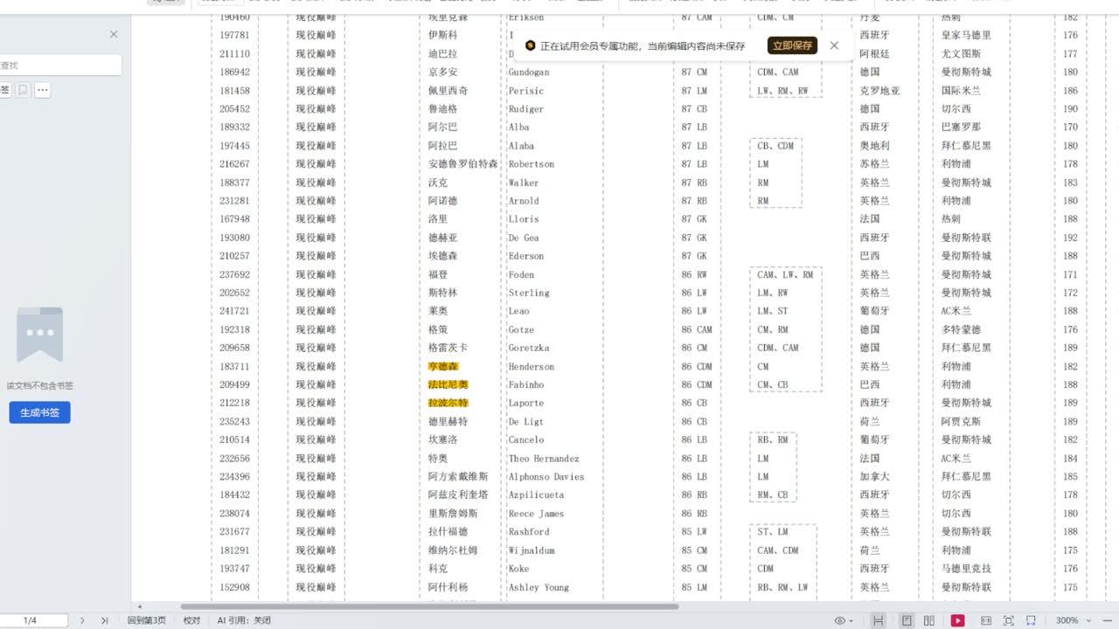This screenshot has height=629, width=1119.
Task: Select two-page view icon
Action: tap(929, 620)
